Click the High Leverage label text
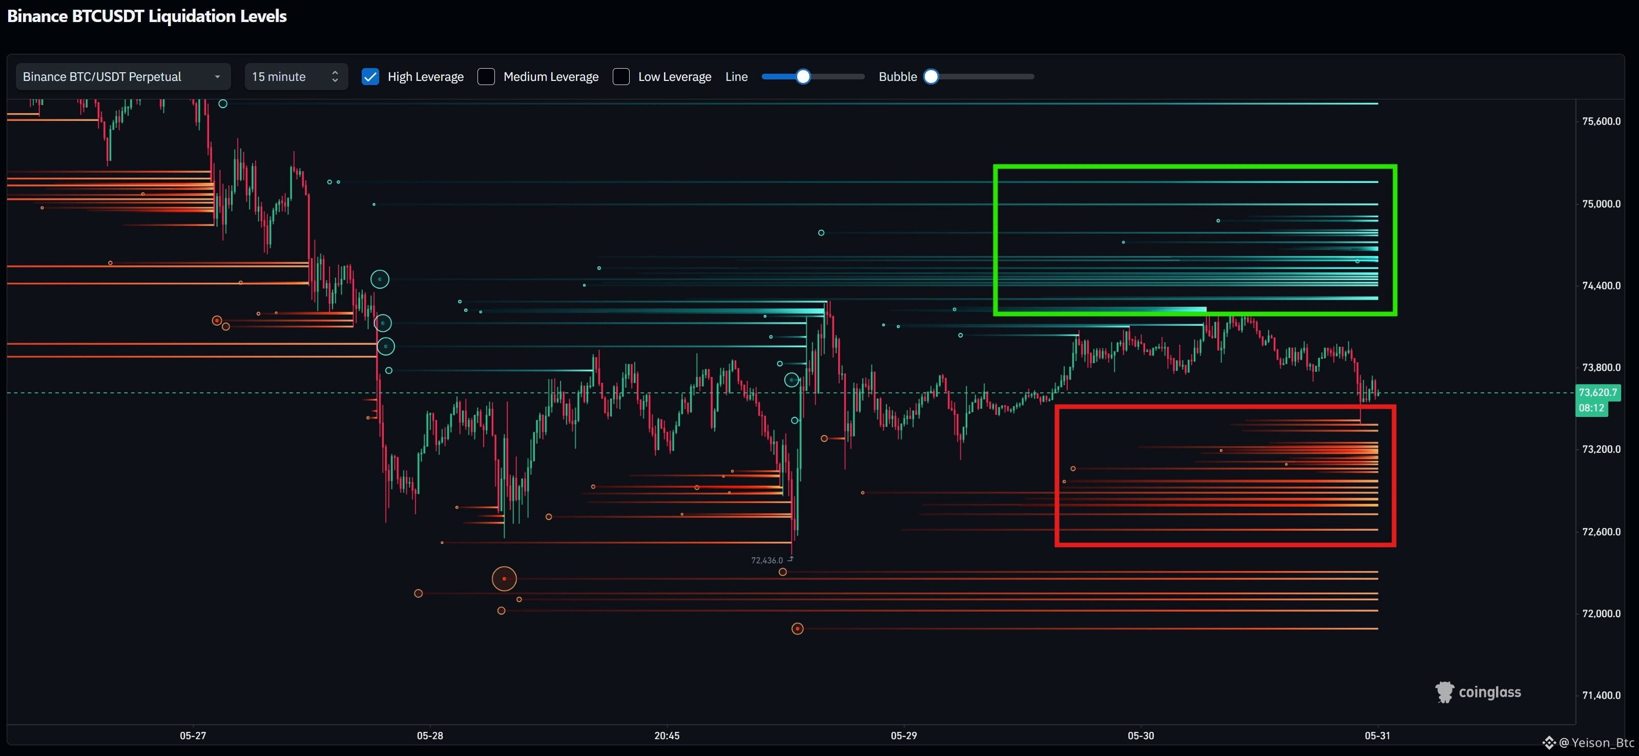 [x=426, y=77]
